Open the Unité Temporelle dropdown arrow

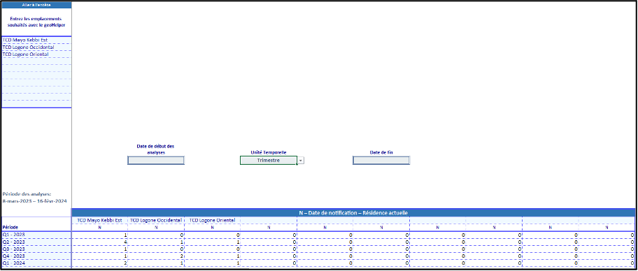click(x=301, y=161)
